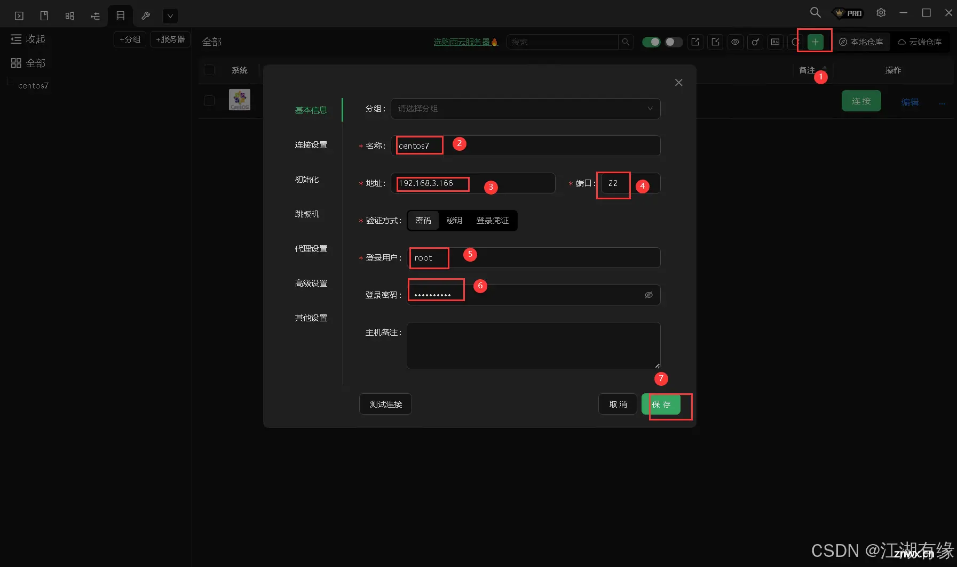This screenshot has height=567, width=957.
Task: Select the 基本信息 tab in dialog
Action: (311, 110)
